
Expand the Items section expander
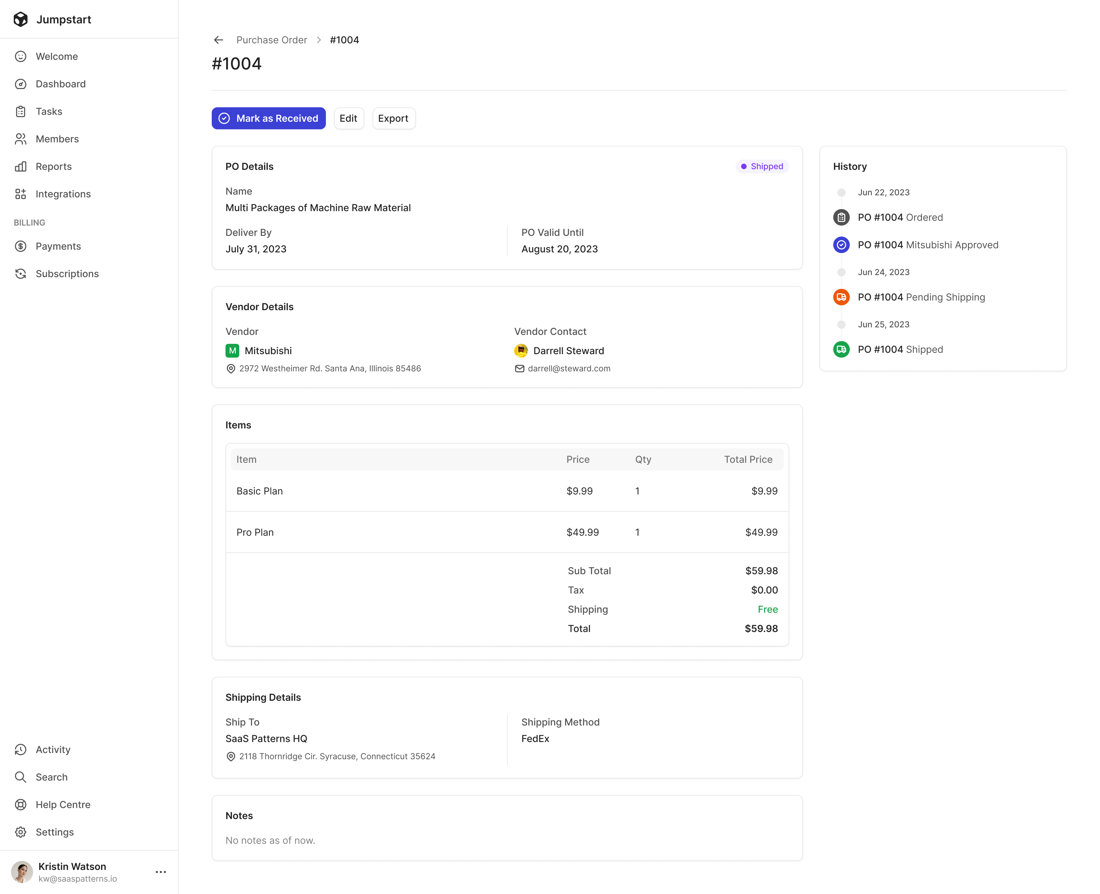click(x=238, y=425)
